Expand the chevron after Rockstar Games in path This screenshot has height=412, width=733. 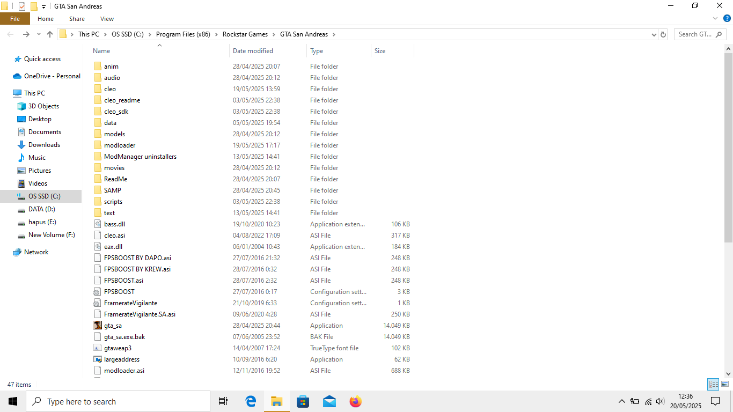[274, 34]
